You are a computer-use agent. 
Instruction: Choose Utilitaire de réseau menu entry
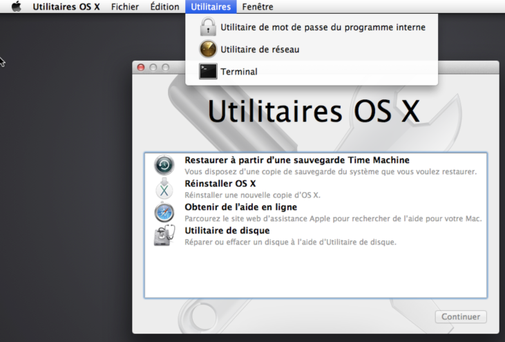click(312, 49)
